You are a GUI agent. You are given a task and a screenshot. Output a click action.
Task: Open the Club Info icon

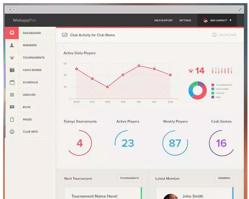point(12,132)
